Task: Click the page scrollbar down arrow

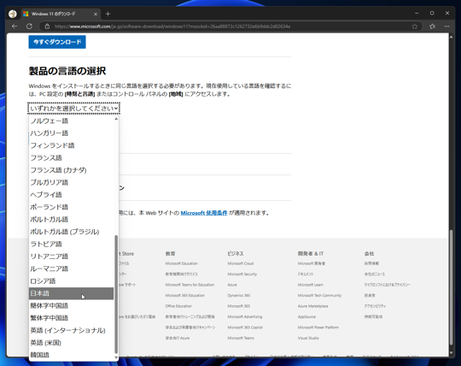Action: [x=451, y=353]
